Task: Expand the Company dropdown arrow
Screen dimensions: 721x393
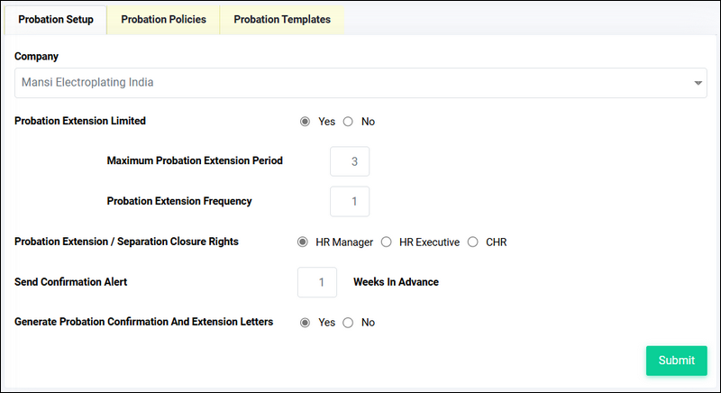Action: 698,83
